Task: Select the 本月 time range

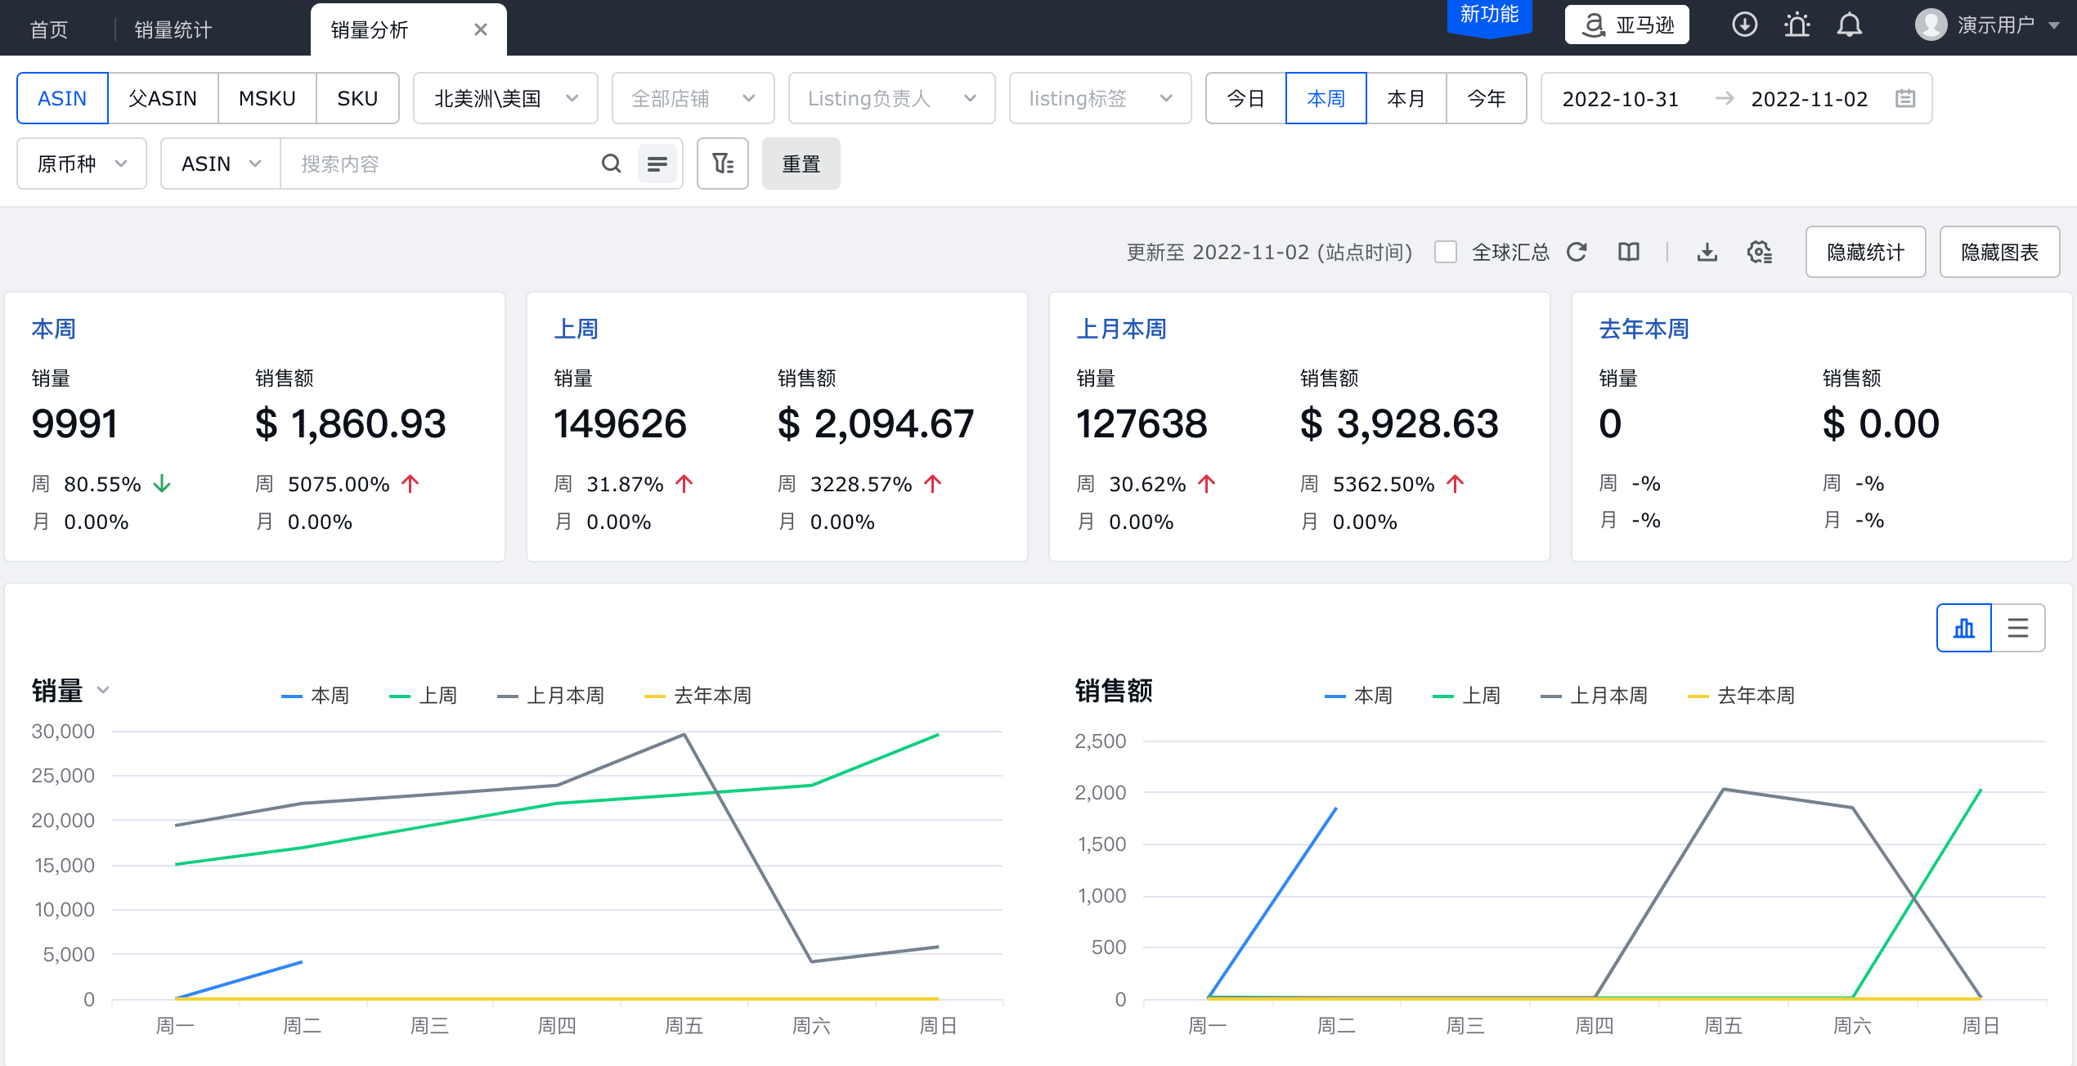Action: (x=1406, y=98)
